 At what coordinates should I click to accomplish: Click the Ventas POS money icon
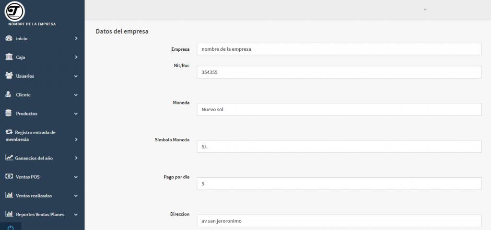tap(9, 176)
